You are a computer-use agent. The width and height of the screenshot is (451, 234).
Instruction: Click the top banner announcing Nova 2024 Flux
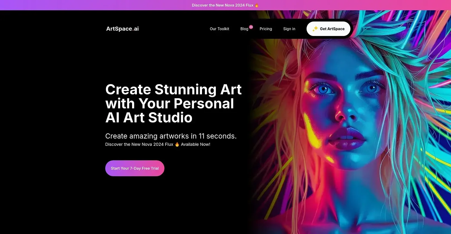pyautogui.click(x=225, y=5)
